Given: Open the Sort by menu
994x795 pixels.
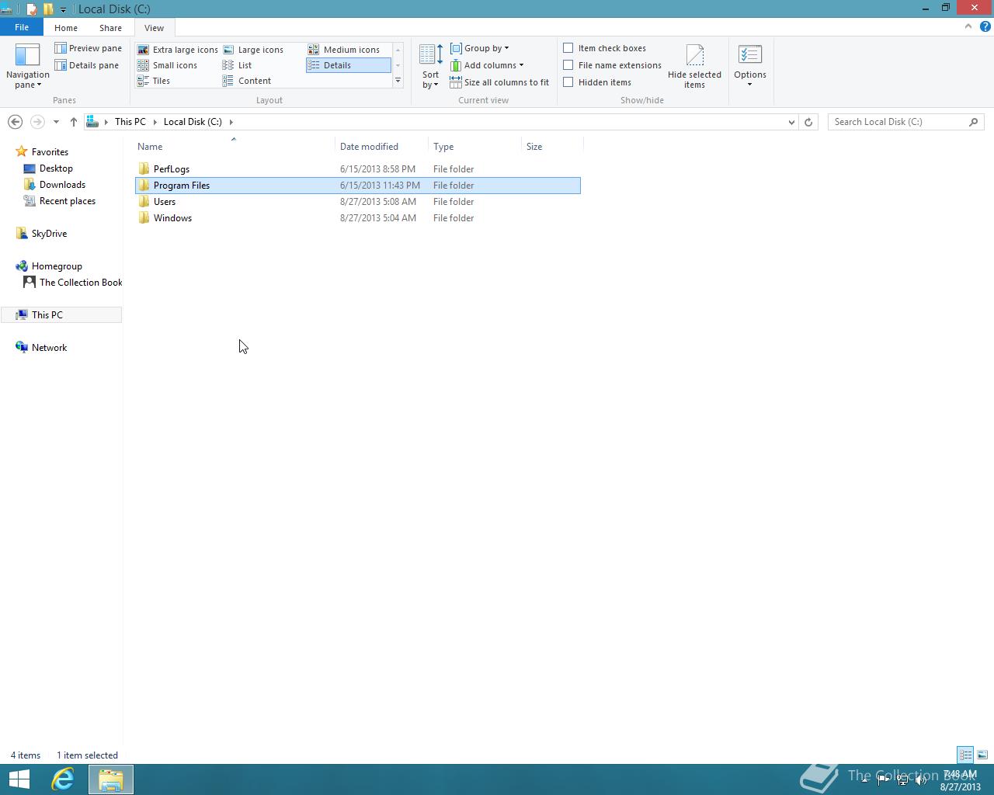Looking at the screenshot, I should click(x=430, y=66).
